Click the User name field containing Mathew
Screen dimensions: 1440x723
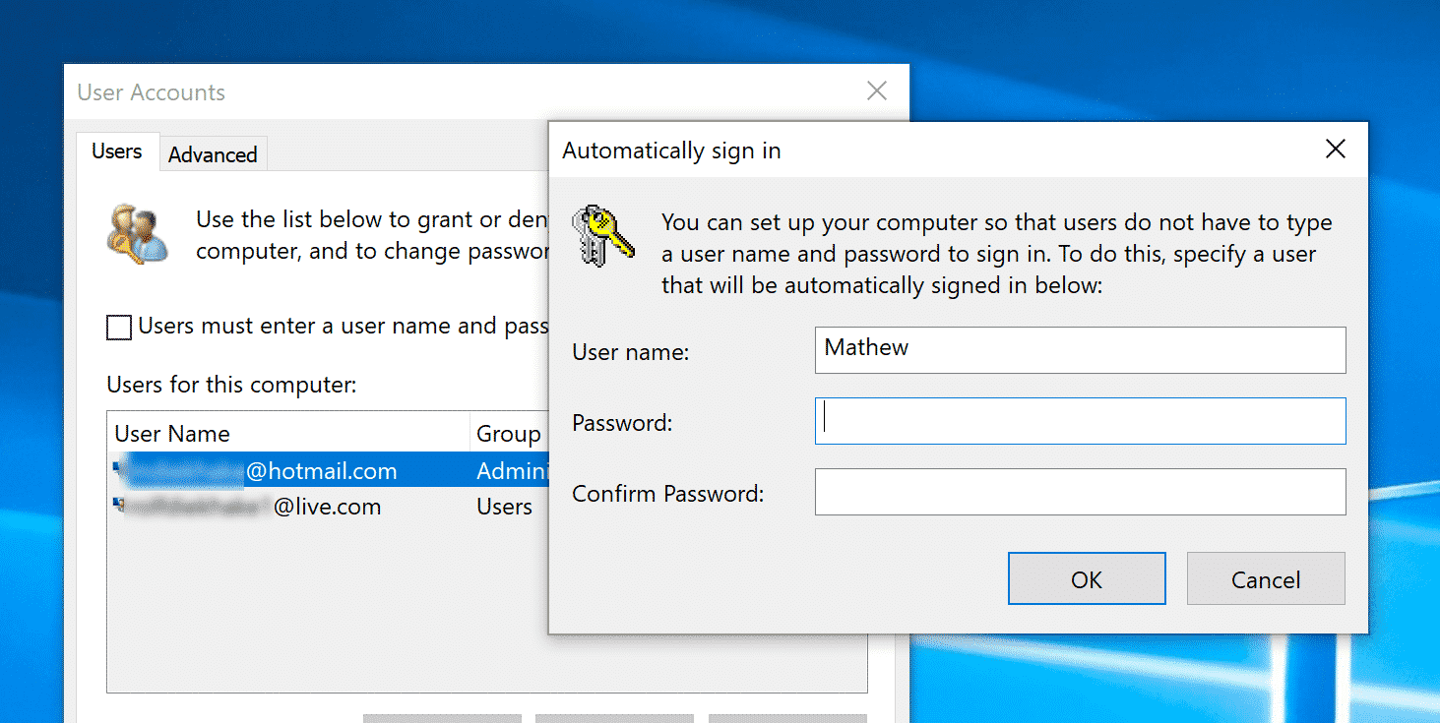(x=1080, y=350)
